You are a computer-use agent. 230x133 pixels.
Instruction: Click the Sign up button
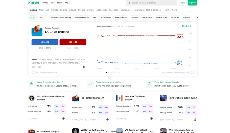192,3
